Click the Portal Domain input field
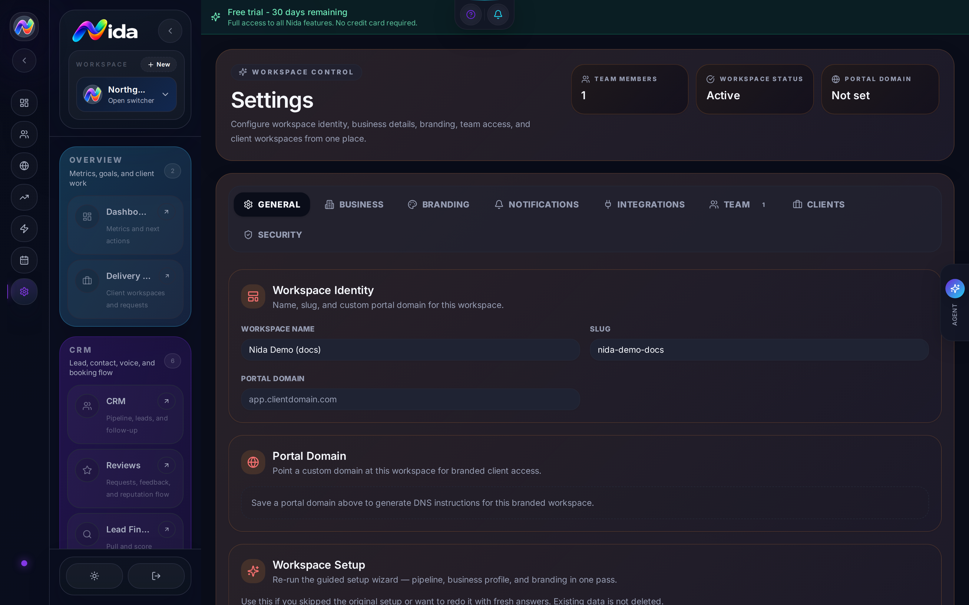The height and width of the screenshot is (605, 969). [x=410, y=399]
